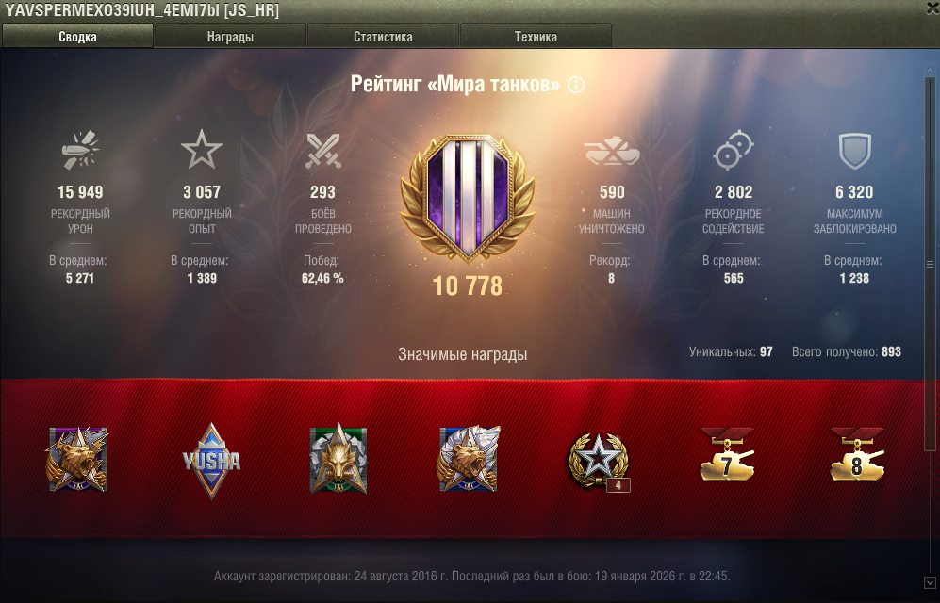Select the gold tank medal numbered 8
Image resolution: width=940 pixels, height=603 pixels.
tap(857, 454)
